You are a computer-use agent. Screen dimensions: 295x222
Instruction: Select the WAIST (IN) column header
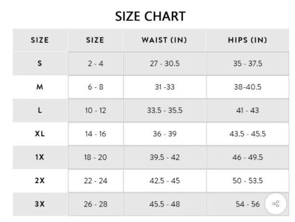coord(164,40)
